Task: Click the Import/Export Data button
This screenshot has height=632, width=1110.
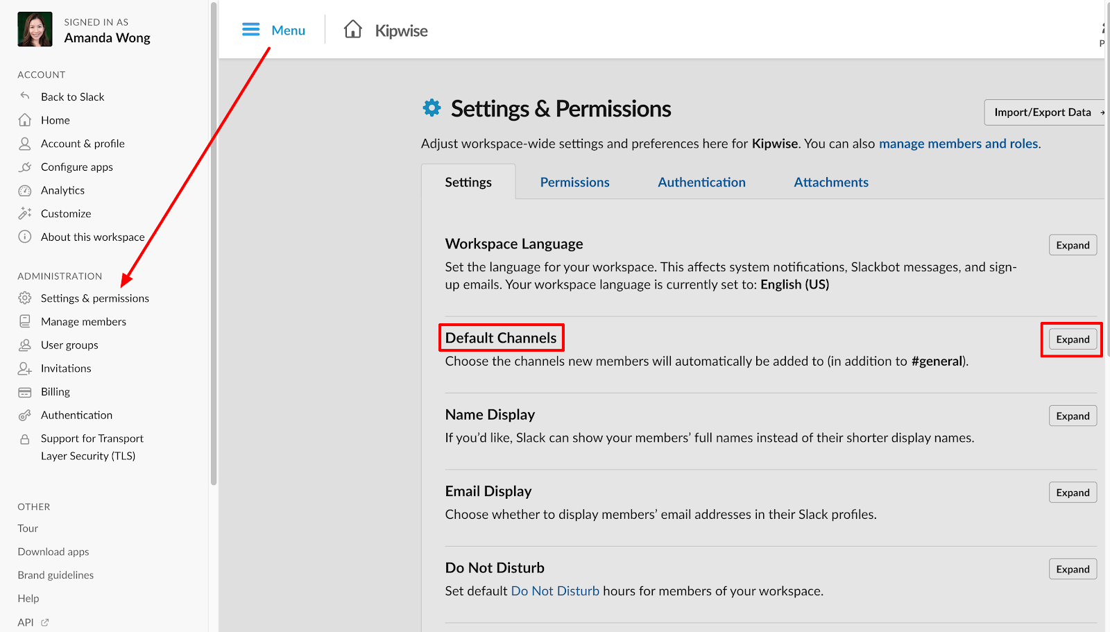Action: [1044, 112]
